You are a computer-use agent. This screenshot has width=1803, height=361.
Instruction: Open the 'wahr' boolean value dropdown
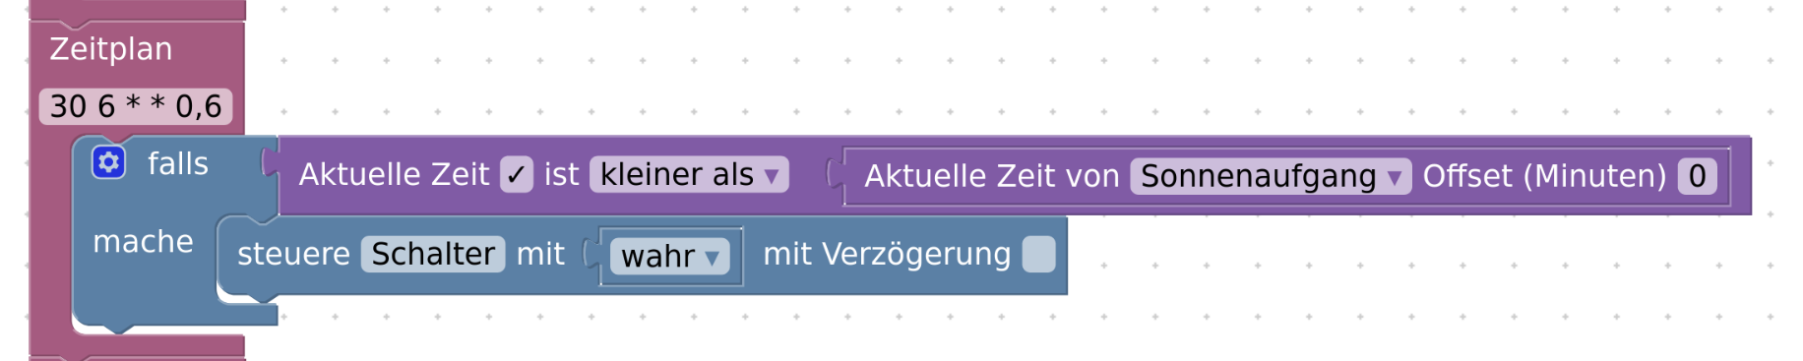[x=670, y=256]
